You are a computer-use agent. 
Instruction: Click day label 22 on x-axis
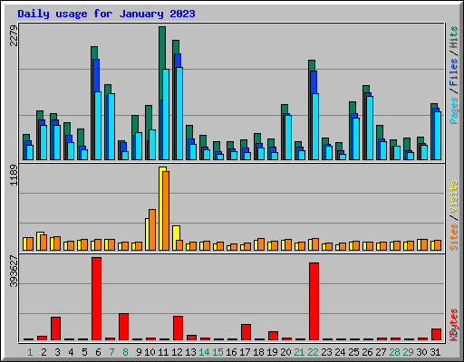tap(313, 352)
